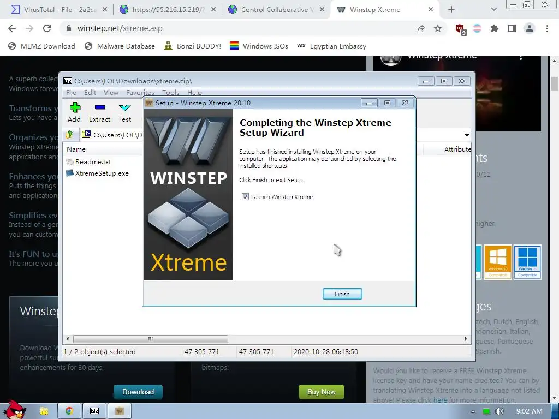Click the Windows 10 compatible badge
This screenshot has height=419, width=559.
coord(498,262)
